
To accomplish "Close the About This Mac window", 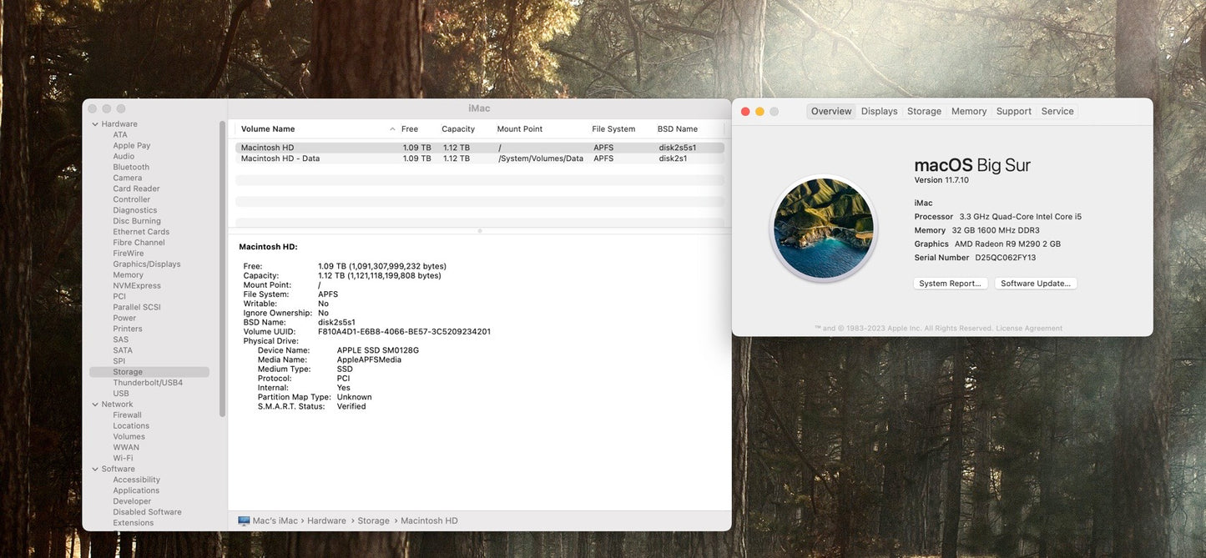I will 745,112.
